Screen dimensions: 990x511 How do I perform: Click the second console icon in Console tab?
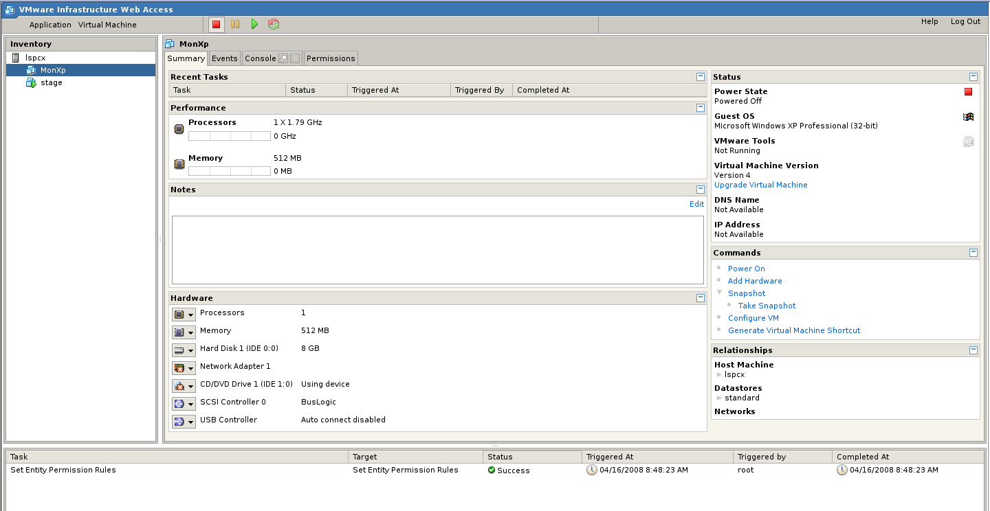point(294,58)
